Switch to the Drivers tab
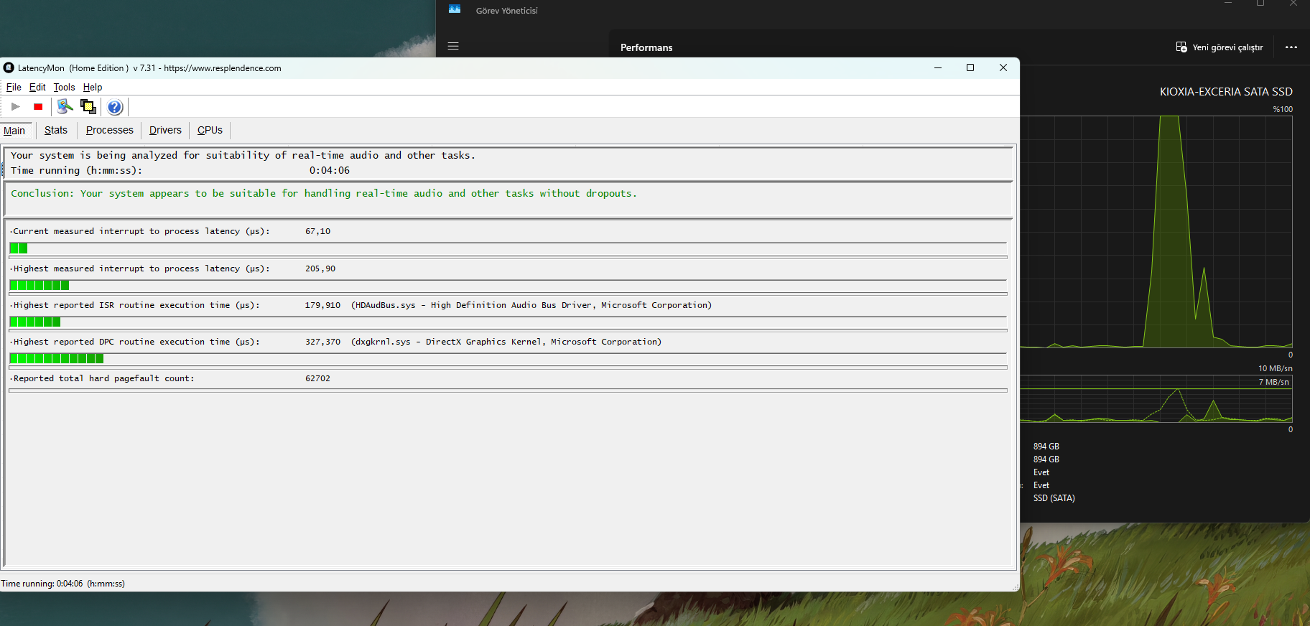1310x626 pixels. tap(165, 130)
